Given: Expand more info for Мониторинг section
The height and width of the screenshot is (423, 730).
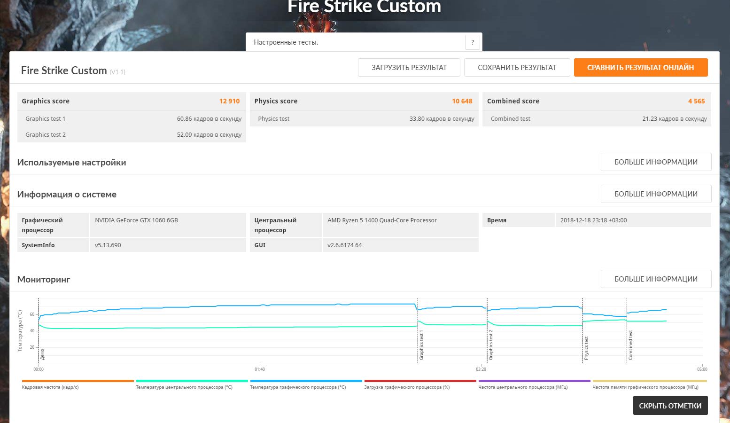Looking at the screenshot, I should (655, 279).
